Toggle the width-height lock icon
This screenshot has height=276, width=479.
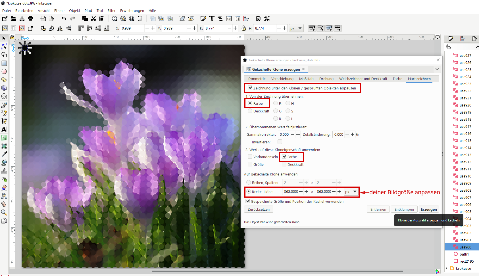[243, 28]
